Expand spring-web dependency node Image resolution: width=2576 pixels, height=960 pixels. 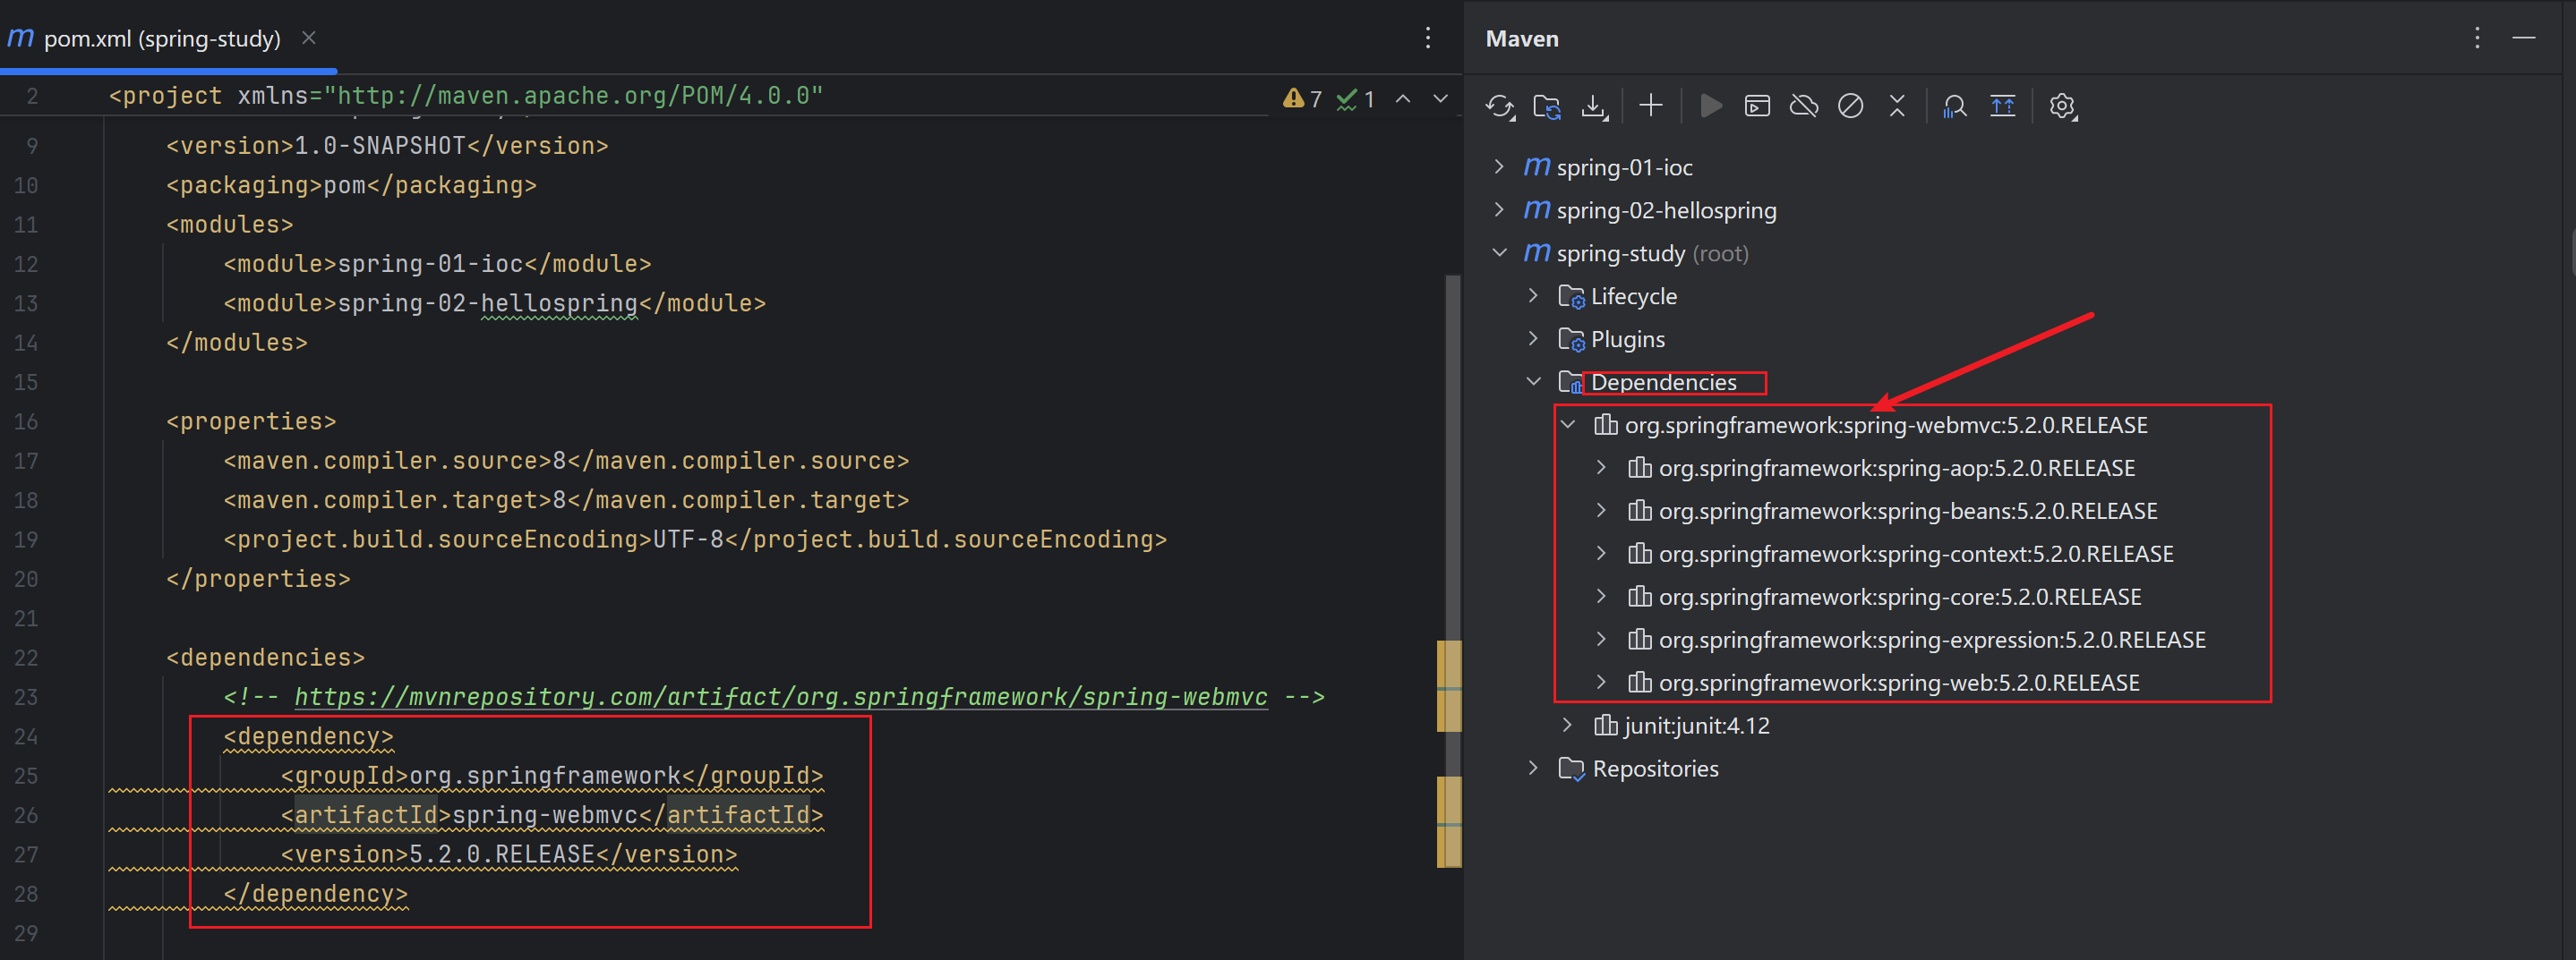click(1602, 683)
